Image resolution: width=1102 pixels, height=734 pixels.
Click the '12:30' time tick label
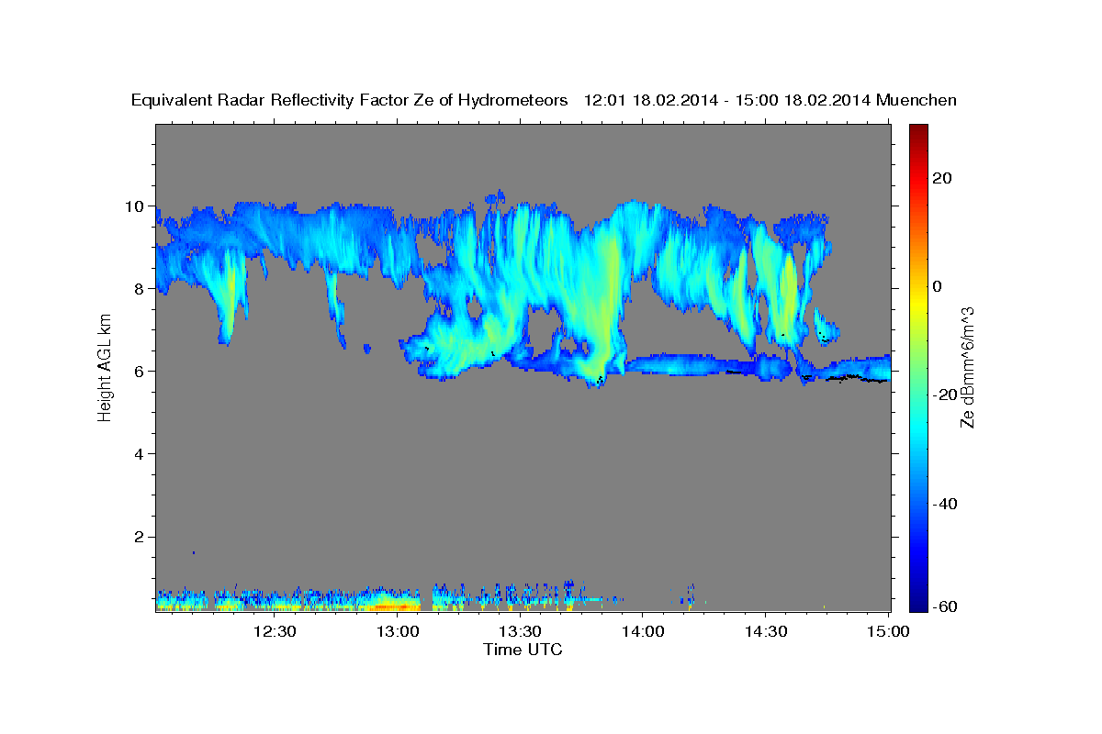(x=275, y=632)
